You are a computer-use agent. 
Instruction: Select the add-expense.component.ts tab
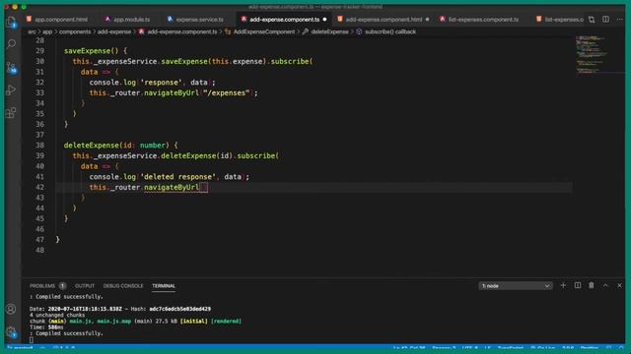(x=284, y=20)
